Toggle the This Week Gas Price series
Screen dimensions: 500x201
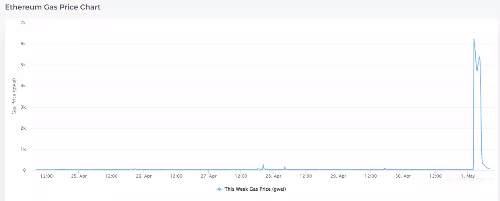(x=255, y=189)
